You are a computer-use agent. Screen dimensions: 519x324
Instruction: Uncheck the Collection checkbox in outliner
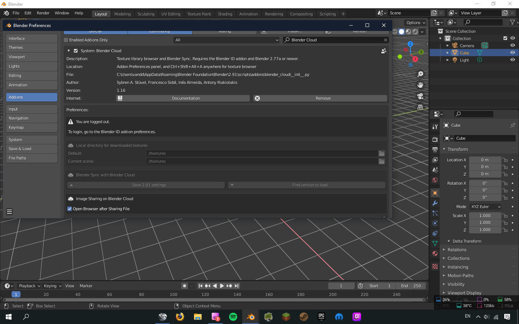click(x=505, y=38)
